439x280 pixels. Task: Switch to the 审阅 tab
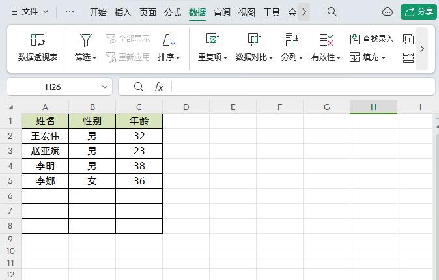222,12
